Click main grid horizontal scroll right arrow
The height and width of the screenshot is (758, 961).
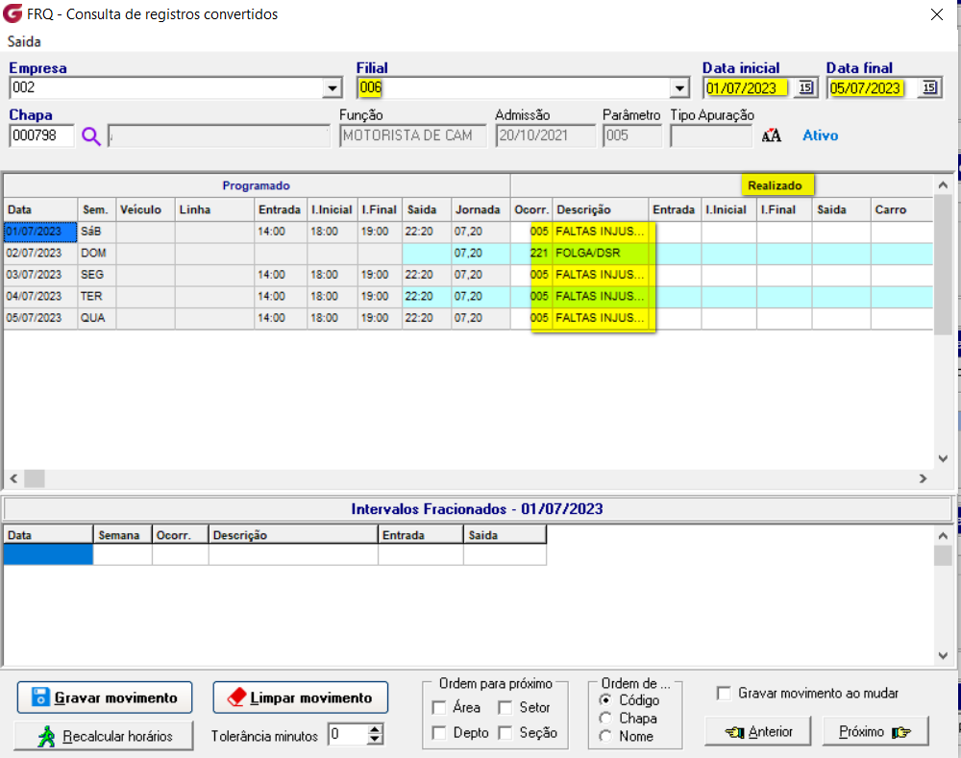923,478
